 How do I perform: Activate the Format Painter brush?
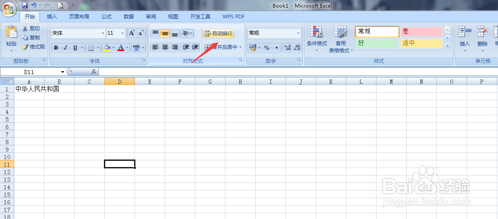[x=34, y=46]
